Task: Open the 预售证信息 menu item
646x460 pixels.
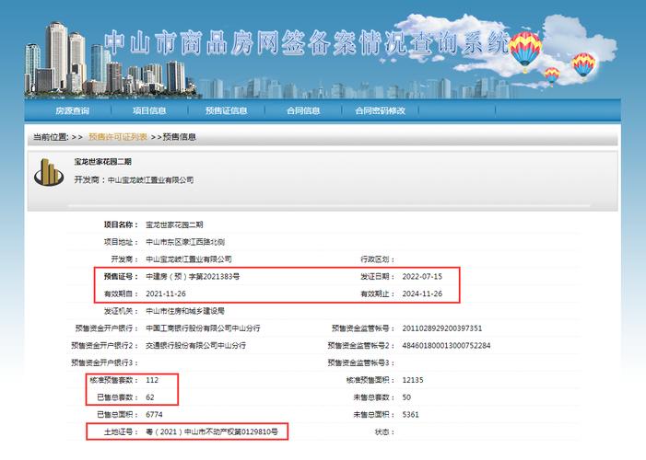Action: [x=226, y=110]
